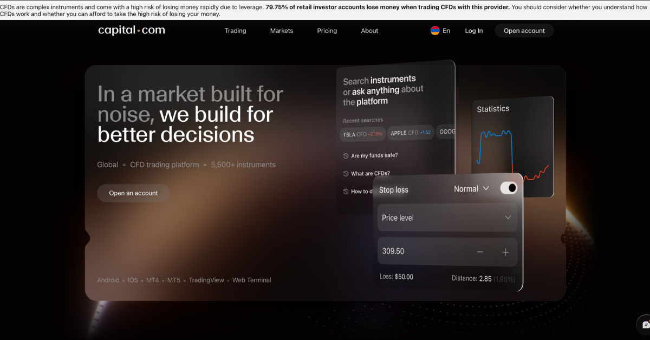
Task: Open the Markets menu
Action: [282, 31]
